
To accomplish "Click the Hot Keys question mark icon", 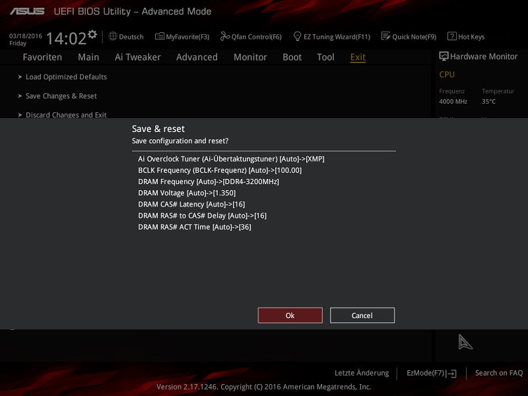I will click(x=452, y=36).
